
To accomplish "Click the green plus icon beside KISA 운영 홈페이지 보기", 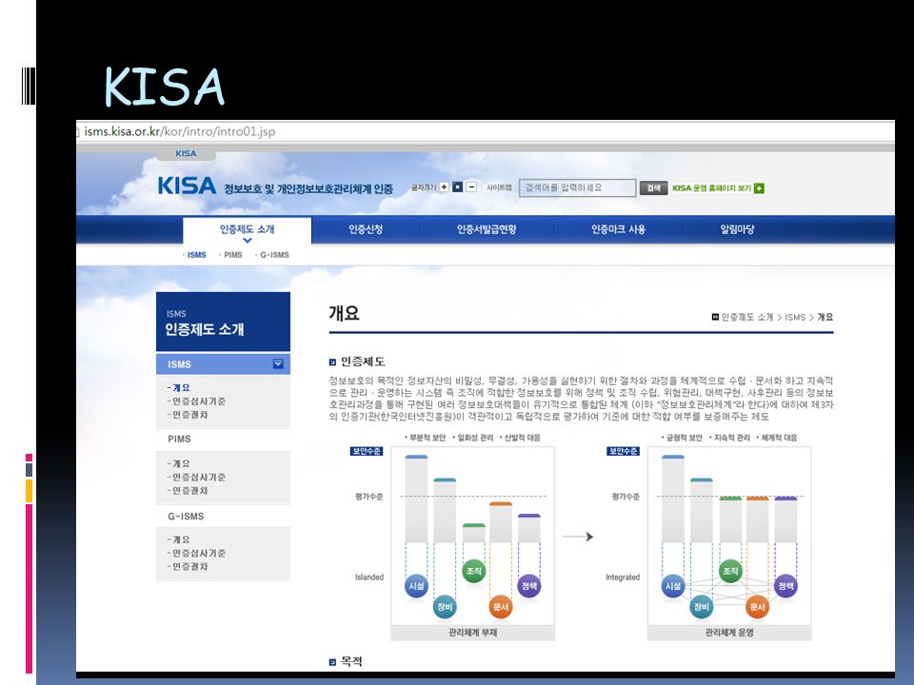I will tap(759, 188).
